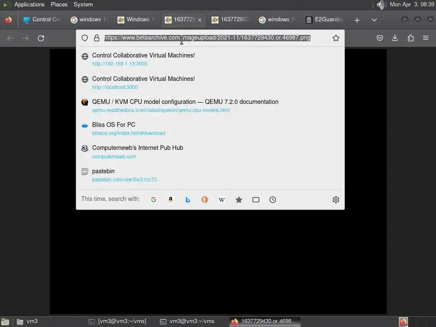Open a new tab
The height and width of the screenshot is (327, 436).
[x=357, y=20]
